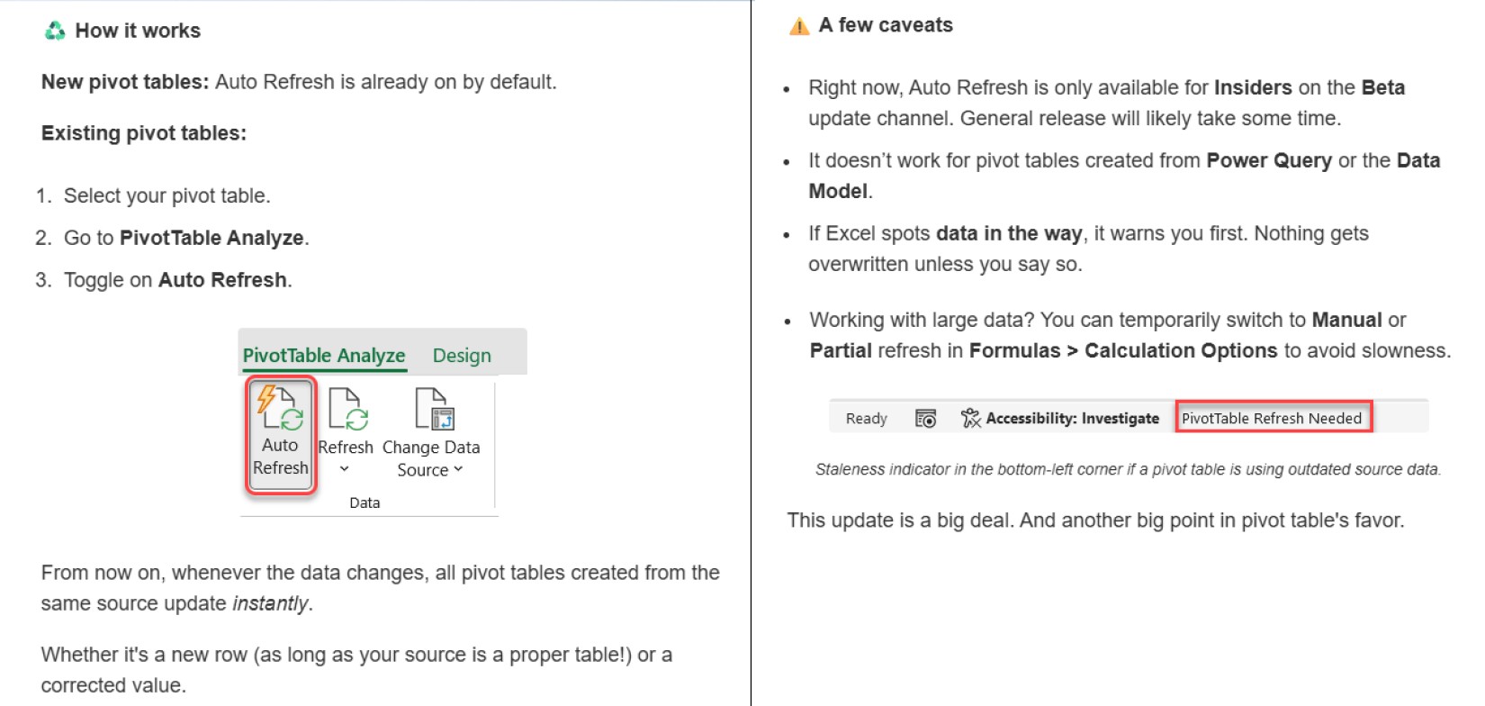Click the yellow warning triangle icon
This screenshot has height=706, width=1485.
tap(798, 26)
